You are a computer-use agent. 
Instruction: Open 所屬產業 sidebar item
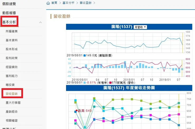tap(12, 31)
